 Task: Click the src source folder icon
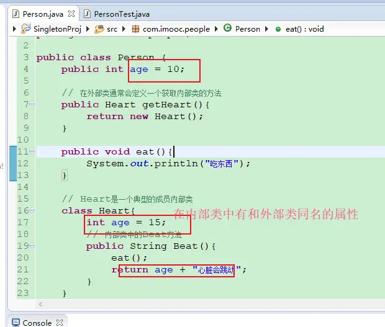pos(99,29)
